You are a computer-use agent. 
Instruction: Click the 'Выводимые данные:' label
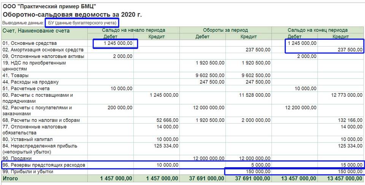tap(23, 23)
